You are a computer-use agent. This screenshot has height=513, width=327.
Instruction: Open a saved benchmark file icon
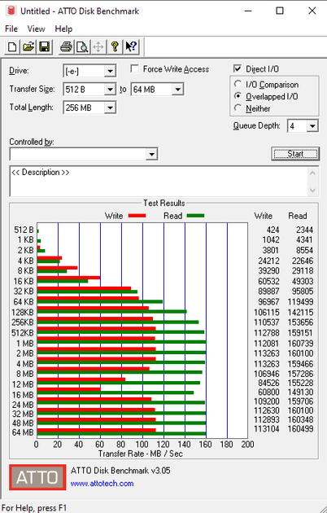pyautogui.click(x=28, y=46)
